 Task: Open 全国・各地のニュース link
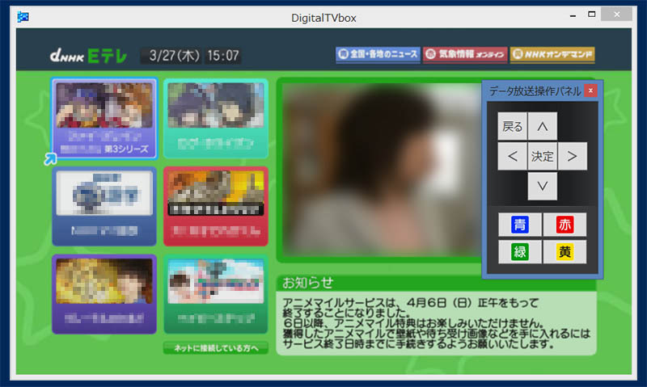378,55
